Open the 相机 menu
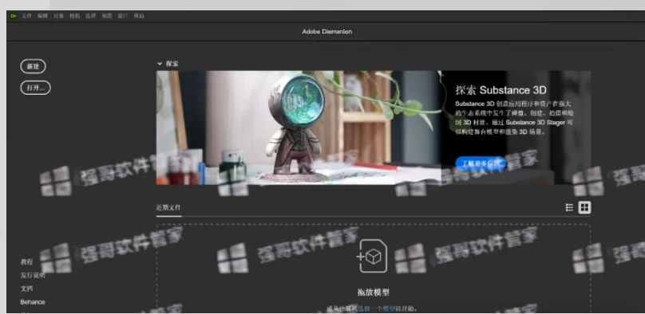Screen dimensions: 645x314 74,16
